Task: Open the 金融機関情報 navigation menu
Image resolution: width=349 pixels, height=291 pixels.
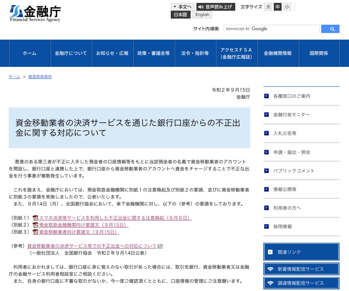Action: click(278, 53)
